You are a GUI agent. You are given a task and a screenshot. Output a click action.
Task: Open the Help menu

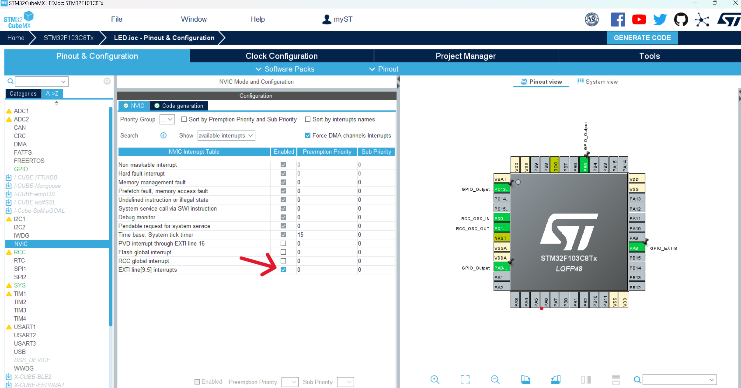(x=258, y=19)
